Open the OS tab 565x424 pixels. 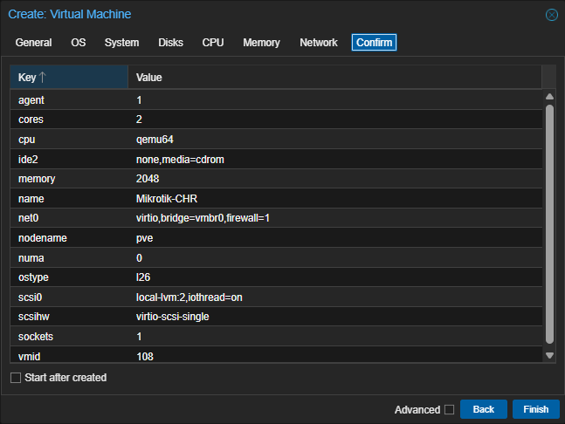(79, 43)
